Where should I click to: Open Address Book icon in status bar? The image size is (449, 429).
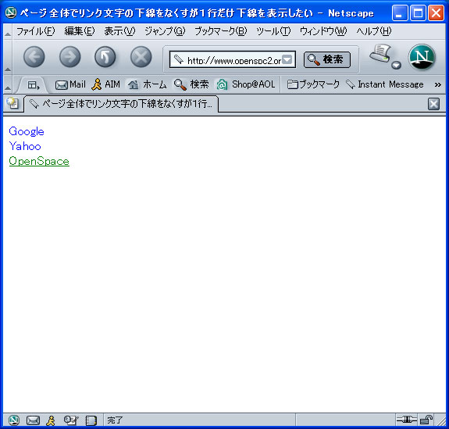pos(91,420)
